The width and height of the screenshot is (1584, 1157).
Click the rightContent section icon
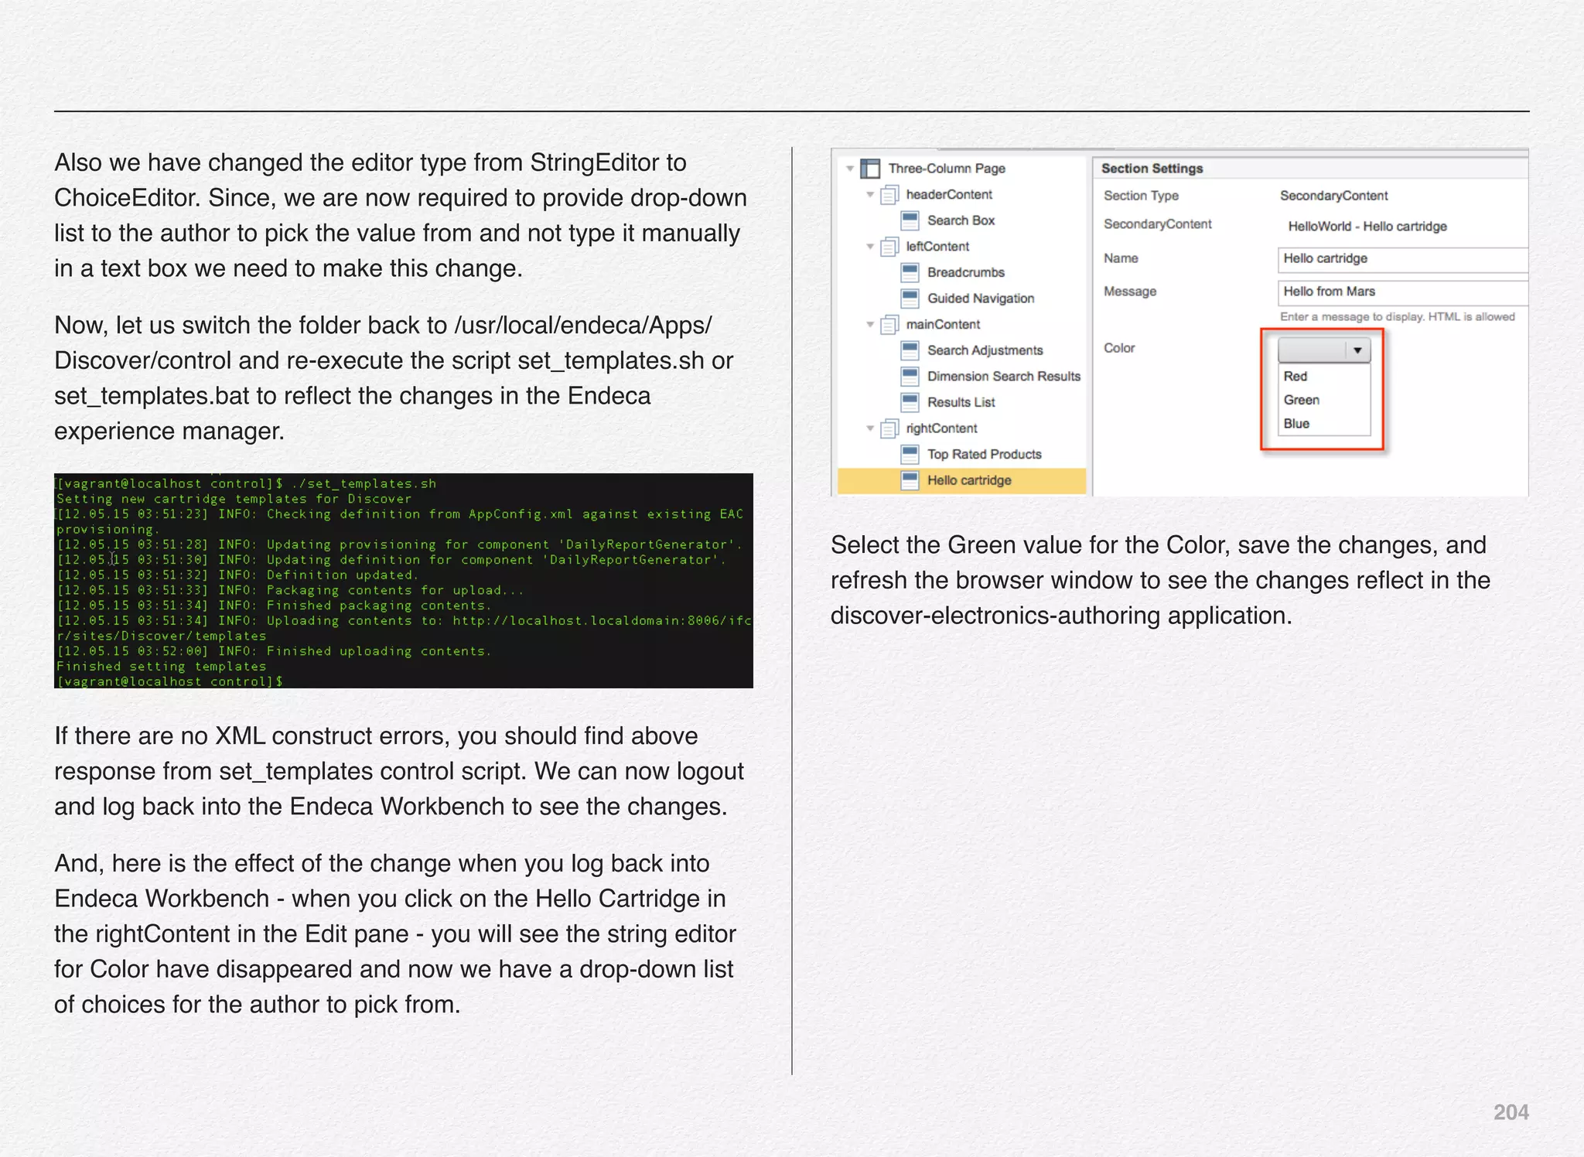889,428
